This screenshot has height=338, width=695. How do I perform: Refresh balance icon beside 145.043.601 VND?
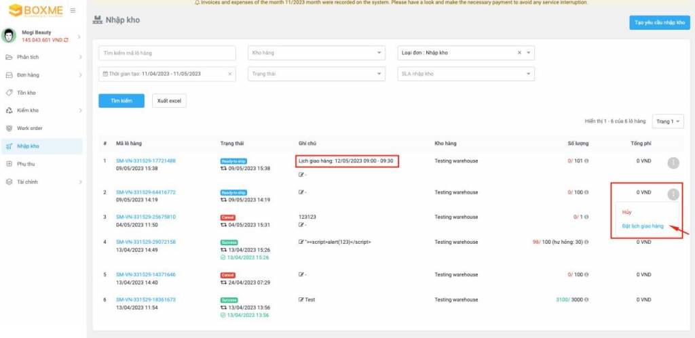pos(67,40)
